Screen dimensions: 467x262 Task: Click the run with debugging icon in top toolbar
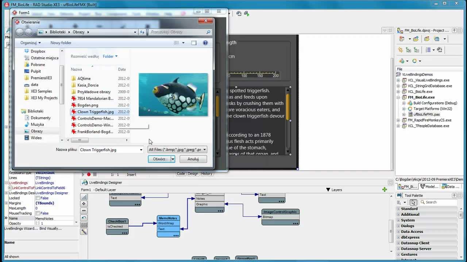246,13
